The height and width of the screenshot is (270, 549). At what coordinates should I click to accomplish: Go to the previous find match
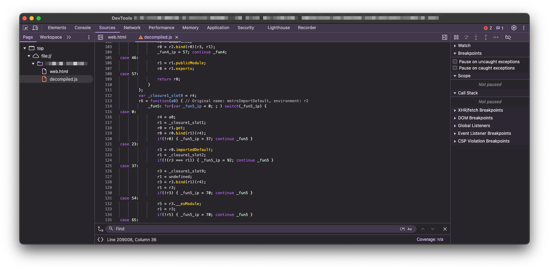(423, 229)
